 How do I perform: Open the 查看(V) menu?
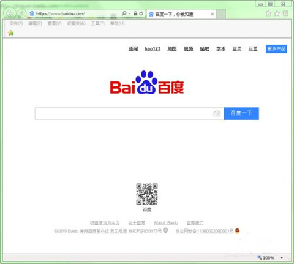pos(55,23)
